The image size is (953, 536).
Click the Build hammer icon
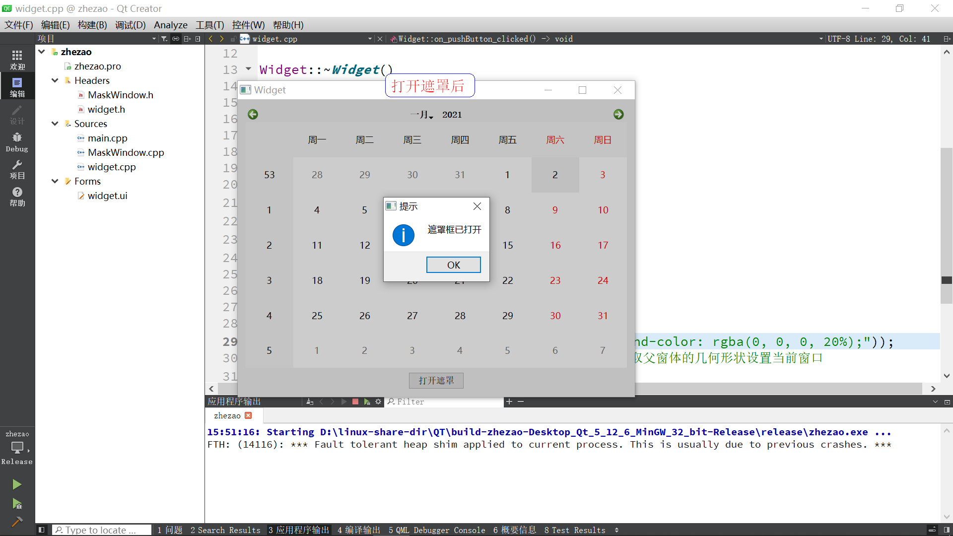click(x=17, y=522)
